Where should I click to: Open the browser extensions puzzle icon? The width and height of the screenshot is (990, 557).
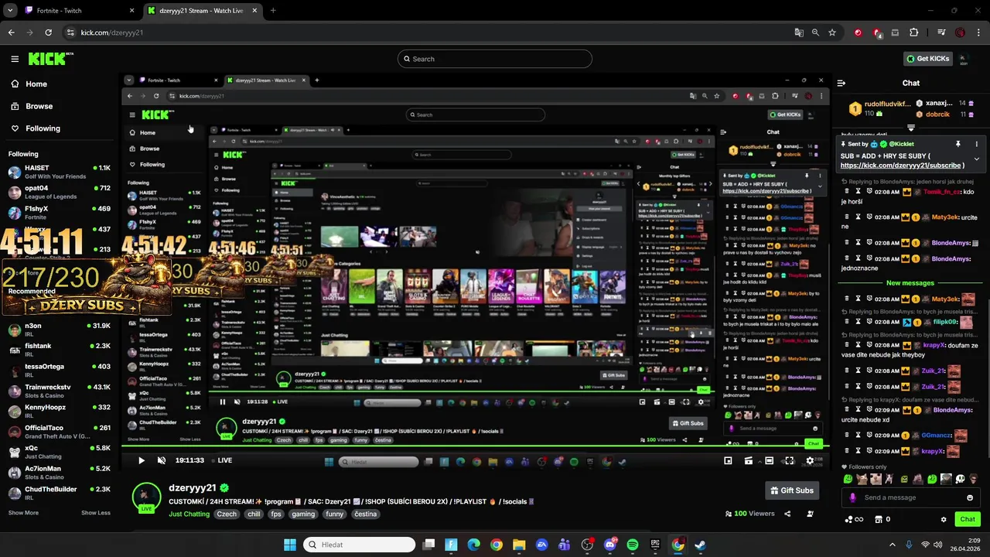914,32
